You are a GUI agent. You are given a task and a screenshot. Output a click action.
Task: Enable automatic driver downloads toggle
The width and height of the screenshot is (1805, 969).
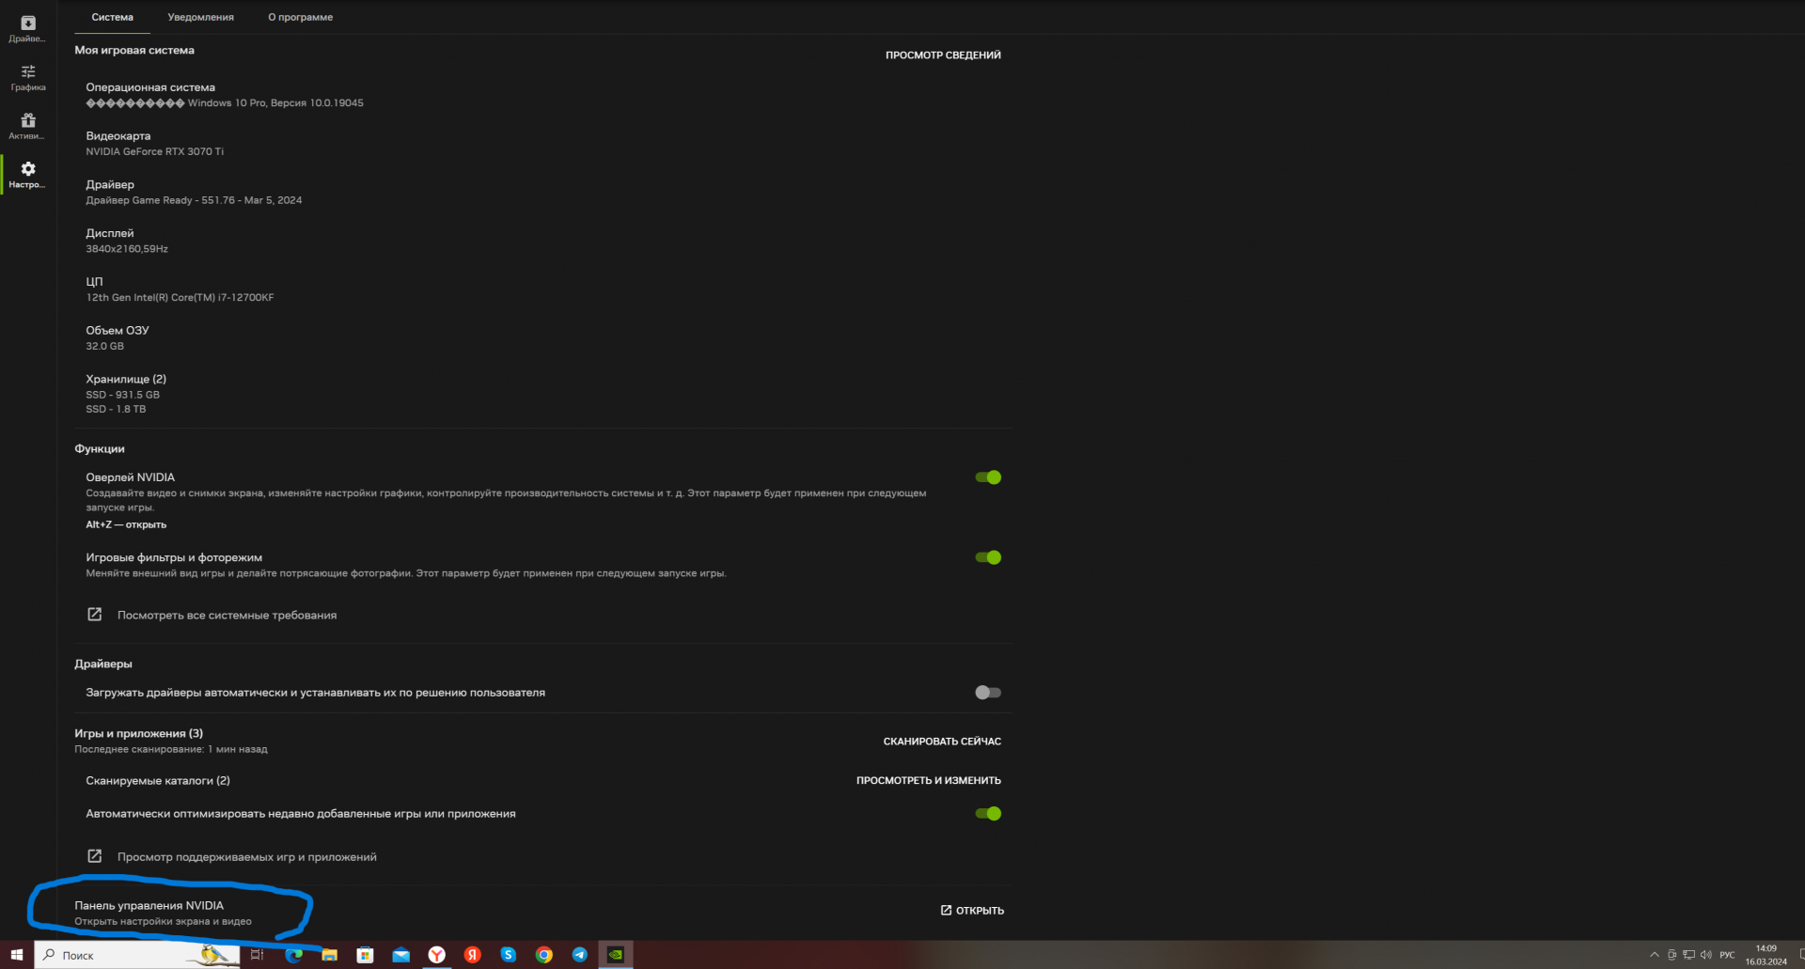(x=988, y=693)
